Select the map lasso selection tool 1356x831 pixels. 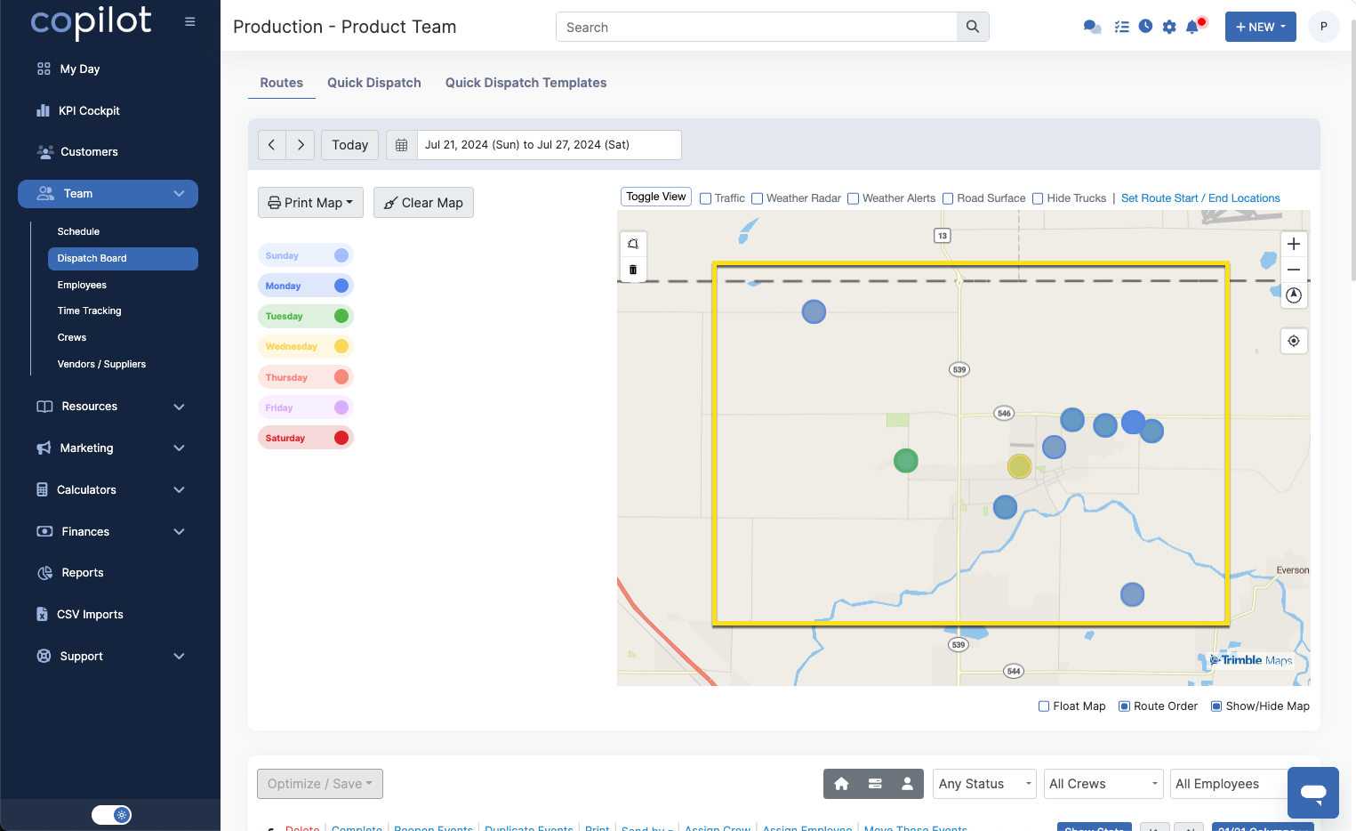point(633,244)
